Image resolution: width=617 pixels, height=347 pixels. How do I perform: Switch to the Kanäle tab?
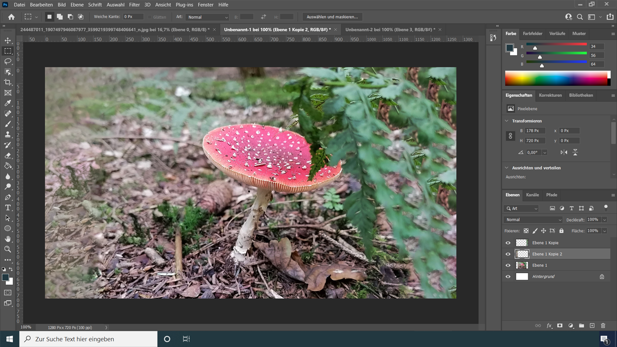click(x=532, y=195)
